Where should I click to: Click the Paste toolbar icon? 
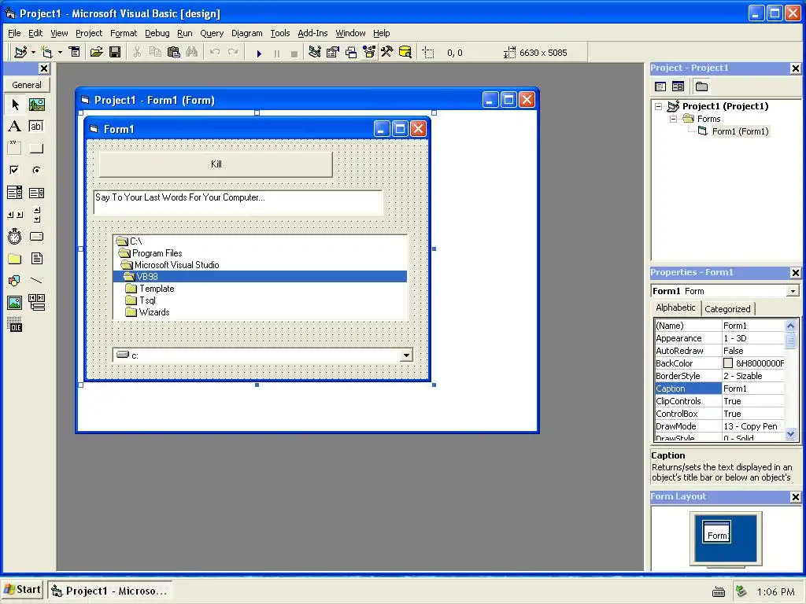[174, 53]
